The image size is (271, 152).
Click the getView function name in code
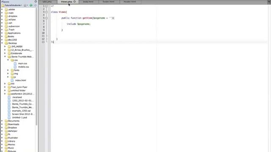pyautogui.click(x=87, y=18)
